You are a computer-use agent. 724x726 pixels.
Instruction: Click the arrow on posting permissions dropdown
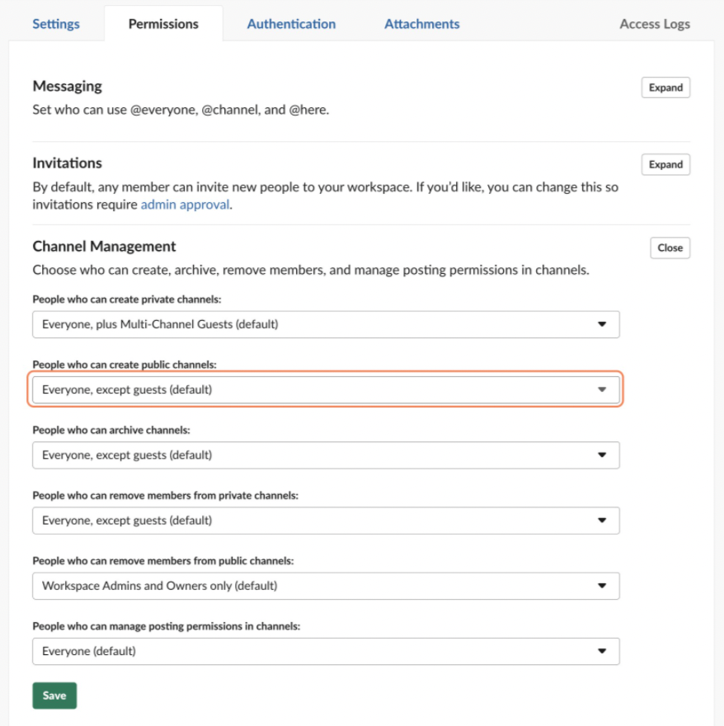click(x=602, y=651)
